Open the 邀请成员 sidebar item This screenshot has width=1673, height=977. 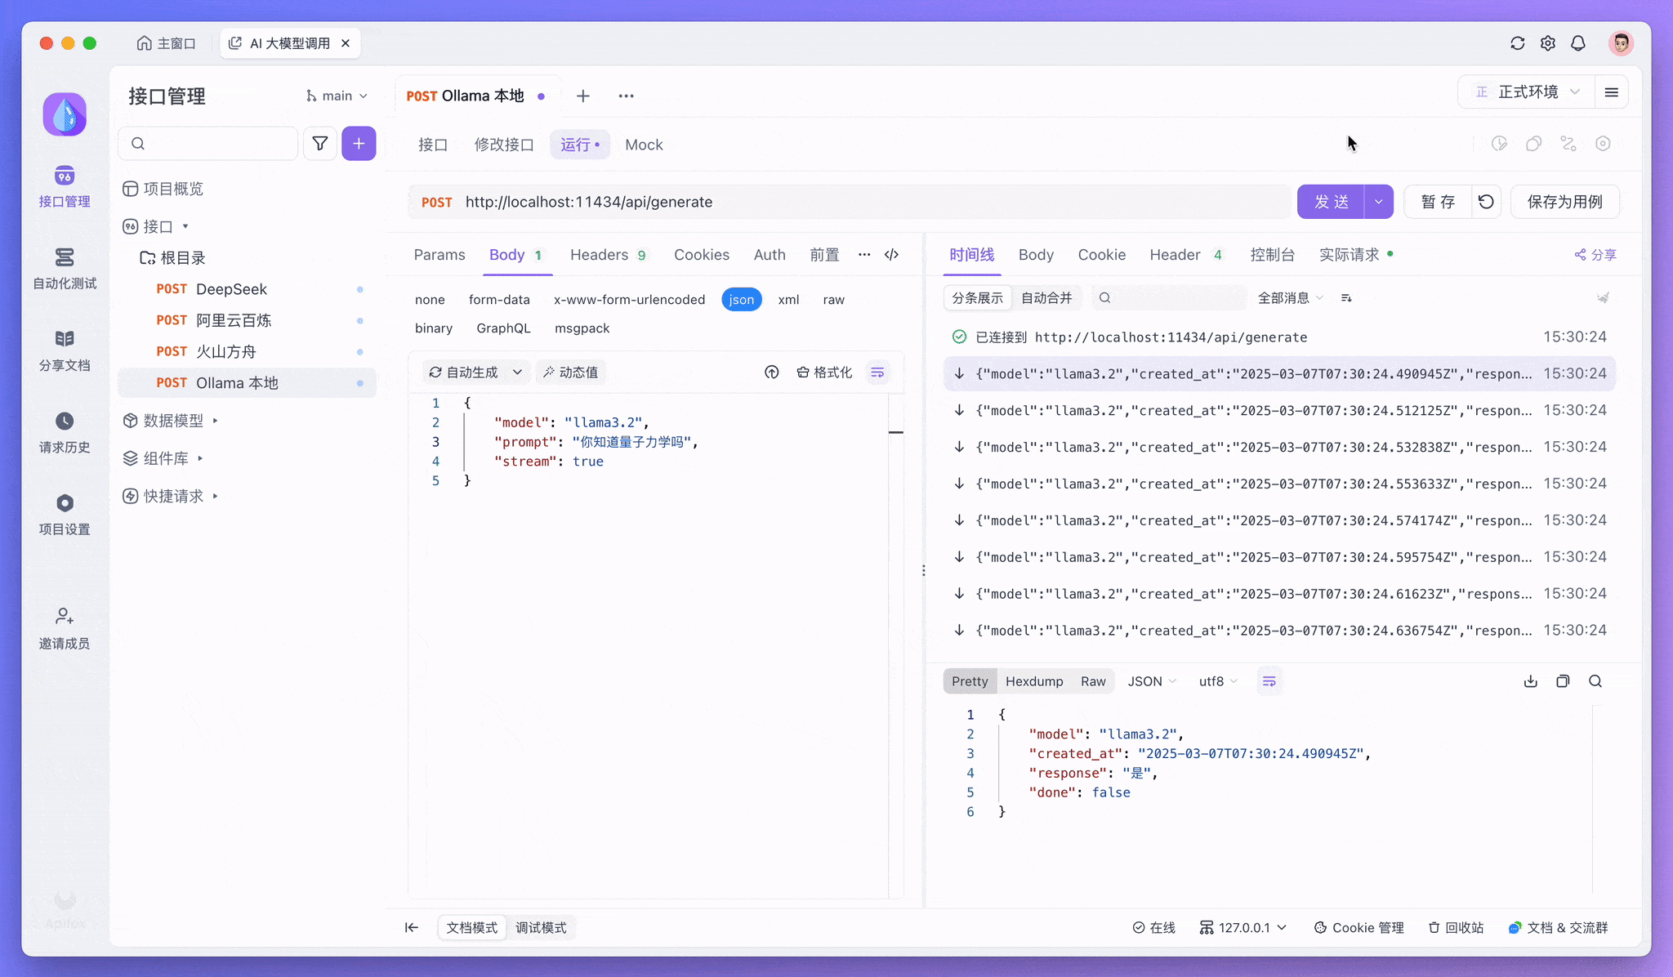coord(65,628)
